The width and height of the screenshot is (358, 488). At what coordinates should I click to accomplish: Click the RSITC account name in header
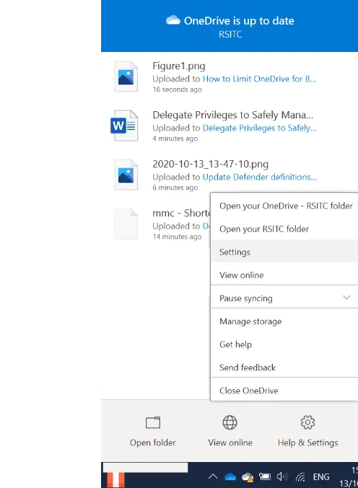coord(230,34)
